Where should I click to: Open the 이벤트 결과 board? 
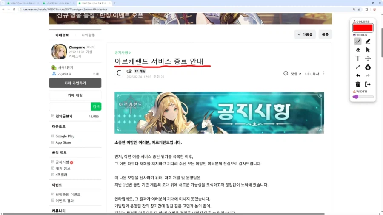pos(65,201)
